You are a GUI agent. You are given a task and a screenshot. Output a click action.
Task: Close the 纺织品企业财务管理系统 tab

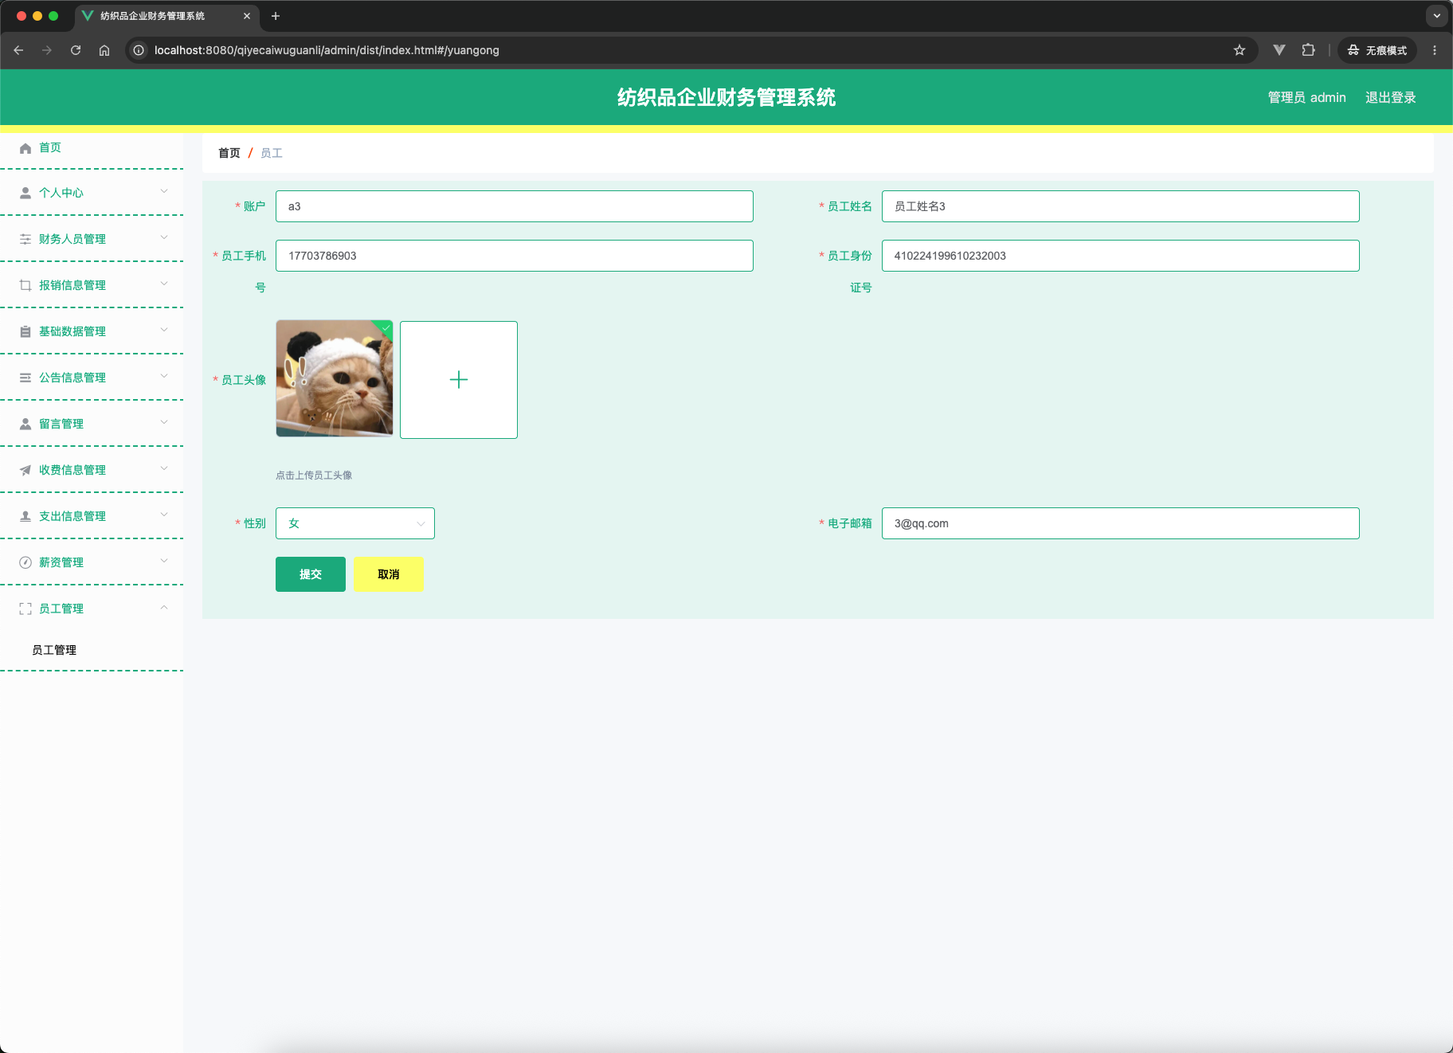point(247,16)
